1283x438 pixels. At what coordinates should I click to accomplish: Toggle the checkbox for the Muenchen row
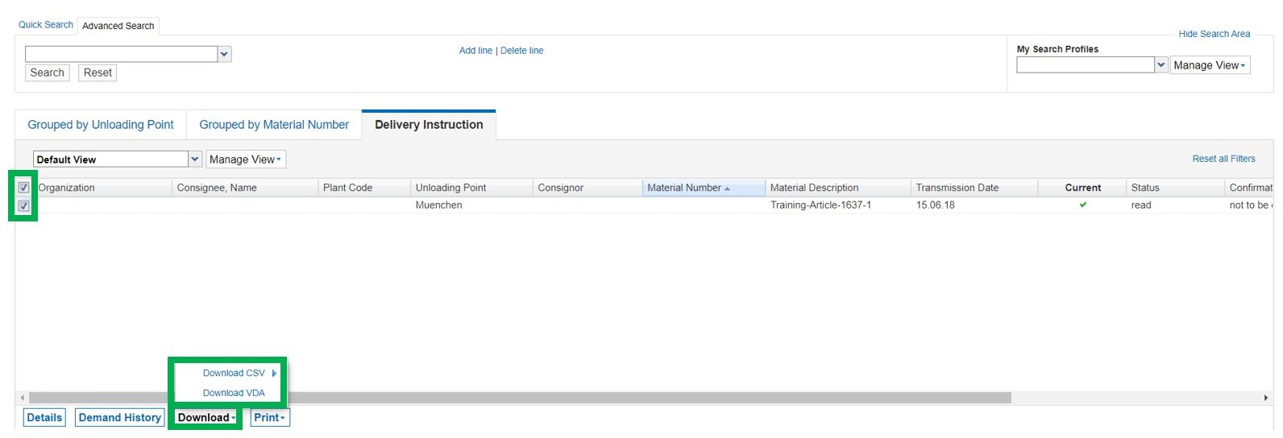[23, 206]
